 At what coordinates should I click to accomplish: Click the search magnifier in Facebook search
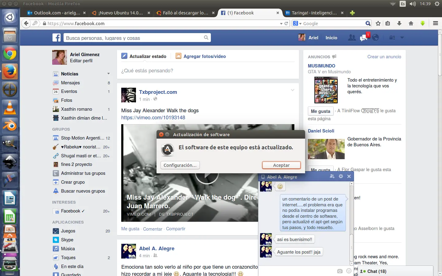click(x=206, y=38)
